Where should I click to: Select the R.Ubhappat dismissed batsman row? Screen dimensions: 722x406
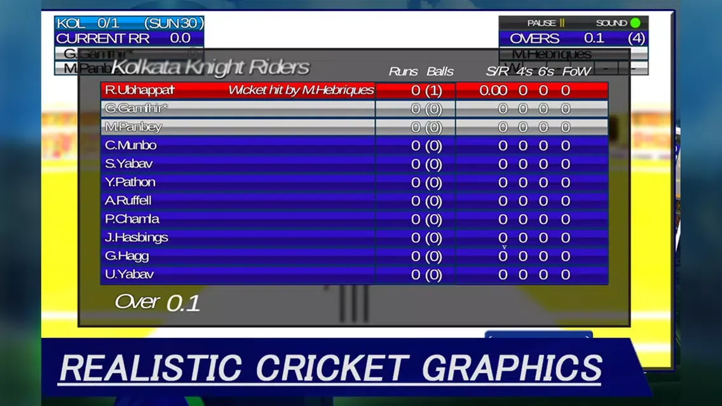355,90
